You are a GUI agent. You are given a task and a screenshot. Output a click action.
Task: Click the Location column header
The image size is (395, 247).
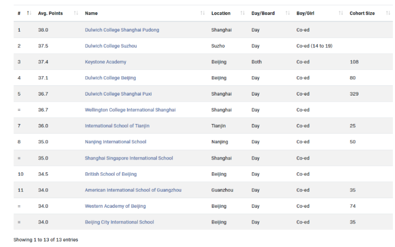click(x=221, y=13)
